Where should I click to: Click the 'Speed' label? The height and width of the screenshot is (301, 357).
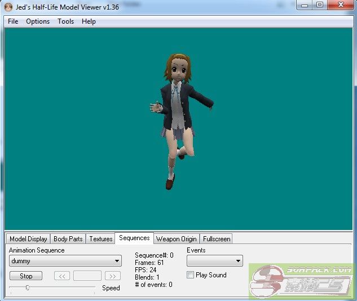[111, 288]
